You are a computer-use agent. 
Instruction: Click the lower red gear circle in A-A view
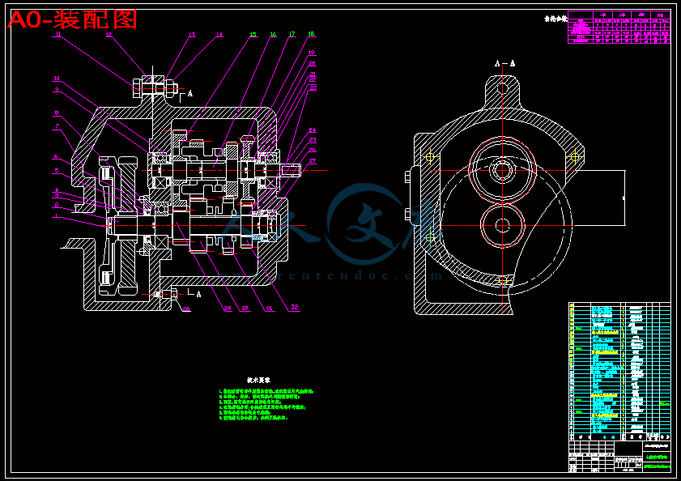tap(503, 225)
